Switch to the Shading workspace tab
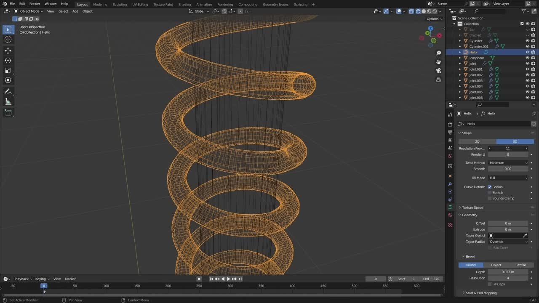This screenshot has height=303, width=539. [184, 4]
